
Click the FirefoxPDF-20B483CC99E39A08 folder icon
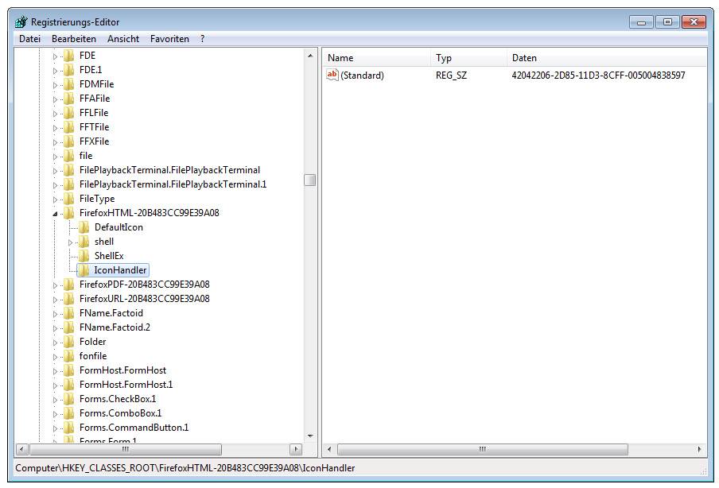point(69,285)
